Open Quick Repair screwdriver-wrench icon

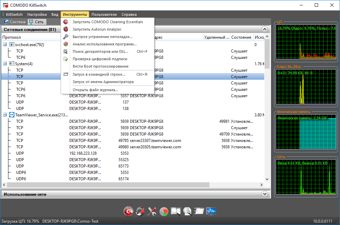coord(152,211)
